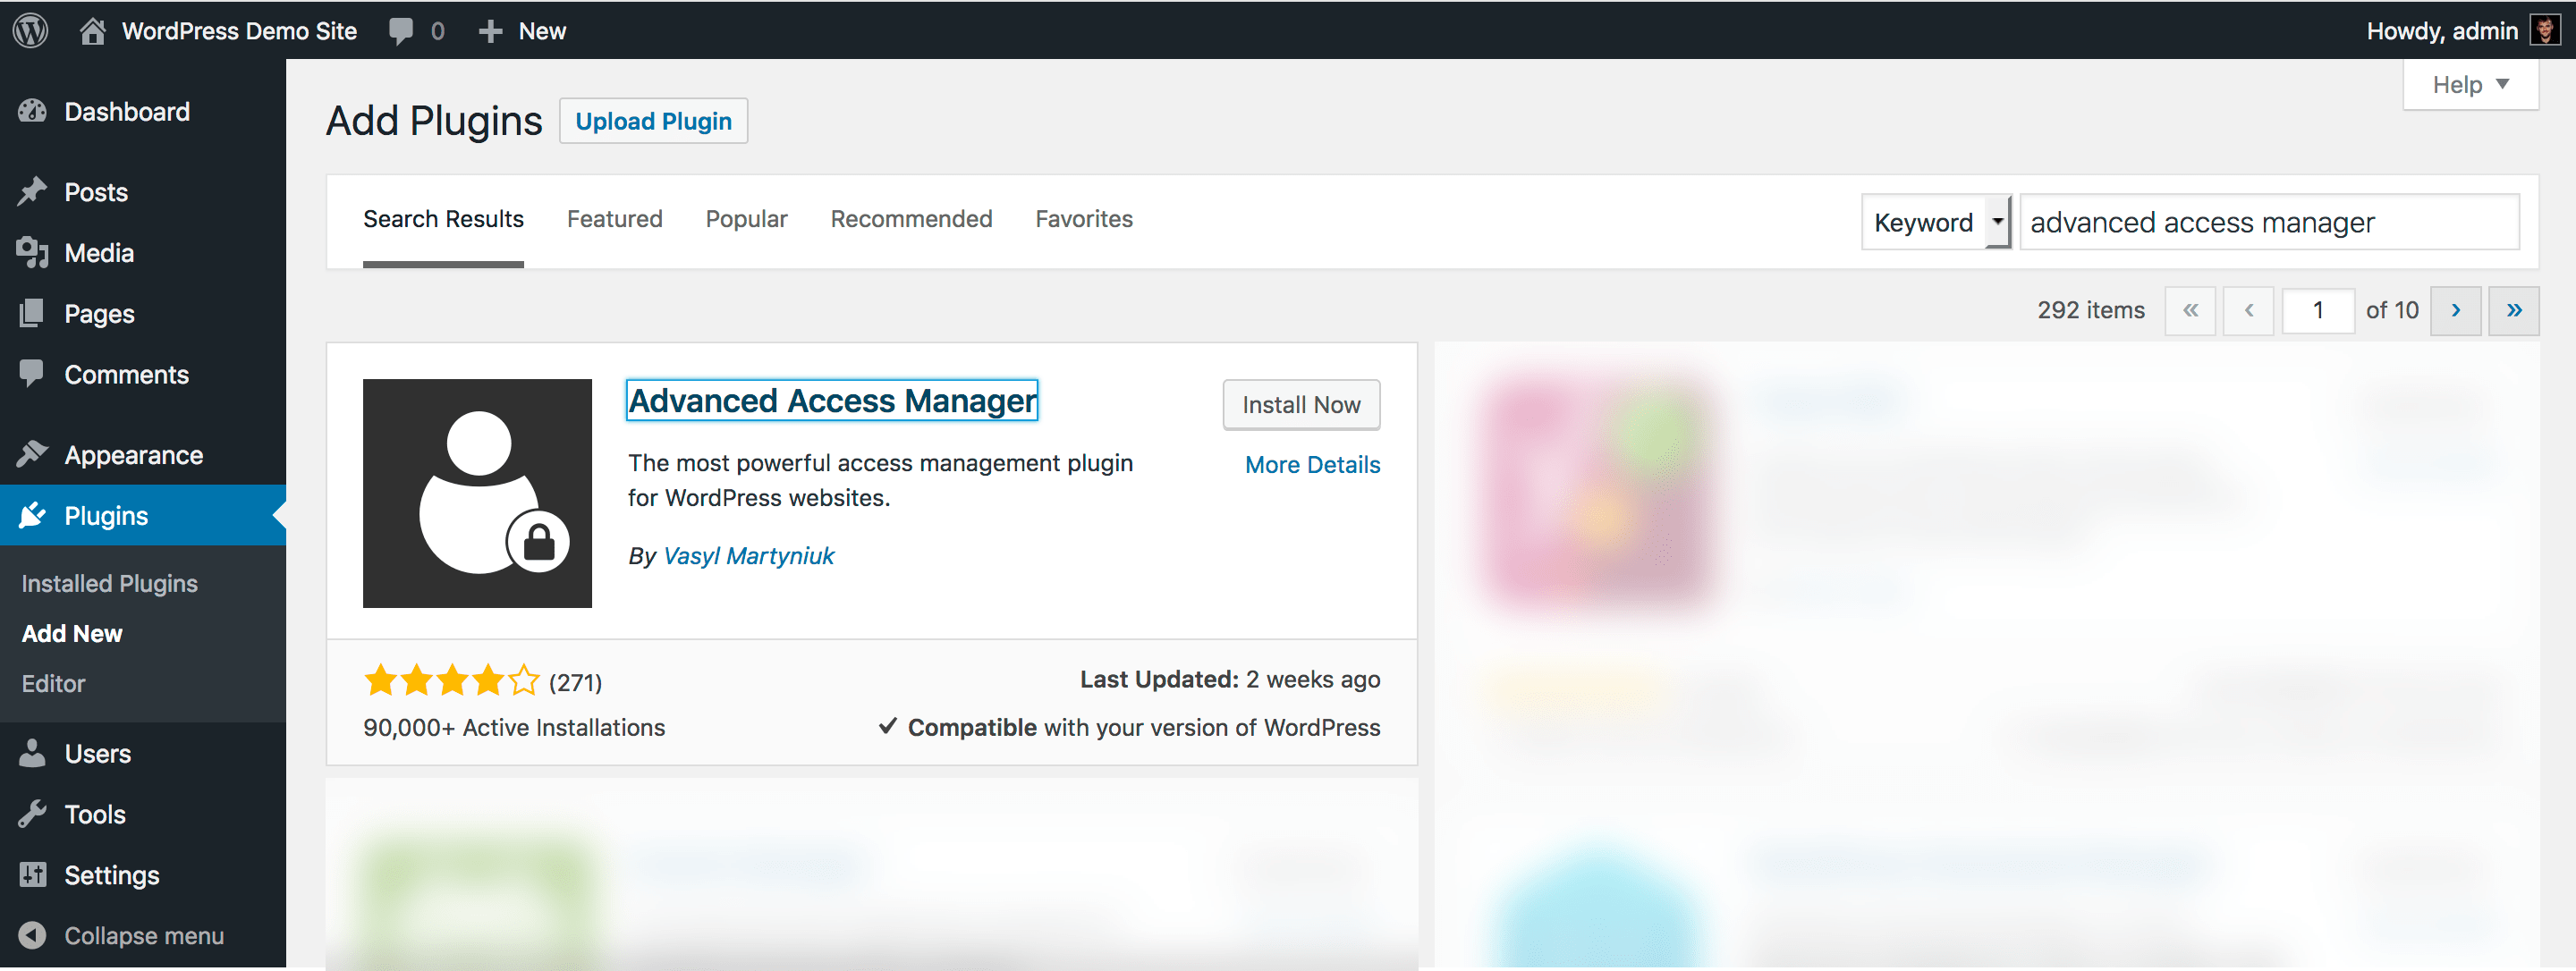Open WordPress Demo Site link
Screen dimensions: 2576x971
click(239, 31)
